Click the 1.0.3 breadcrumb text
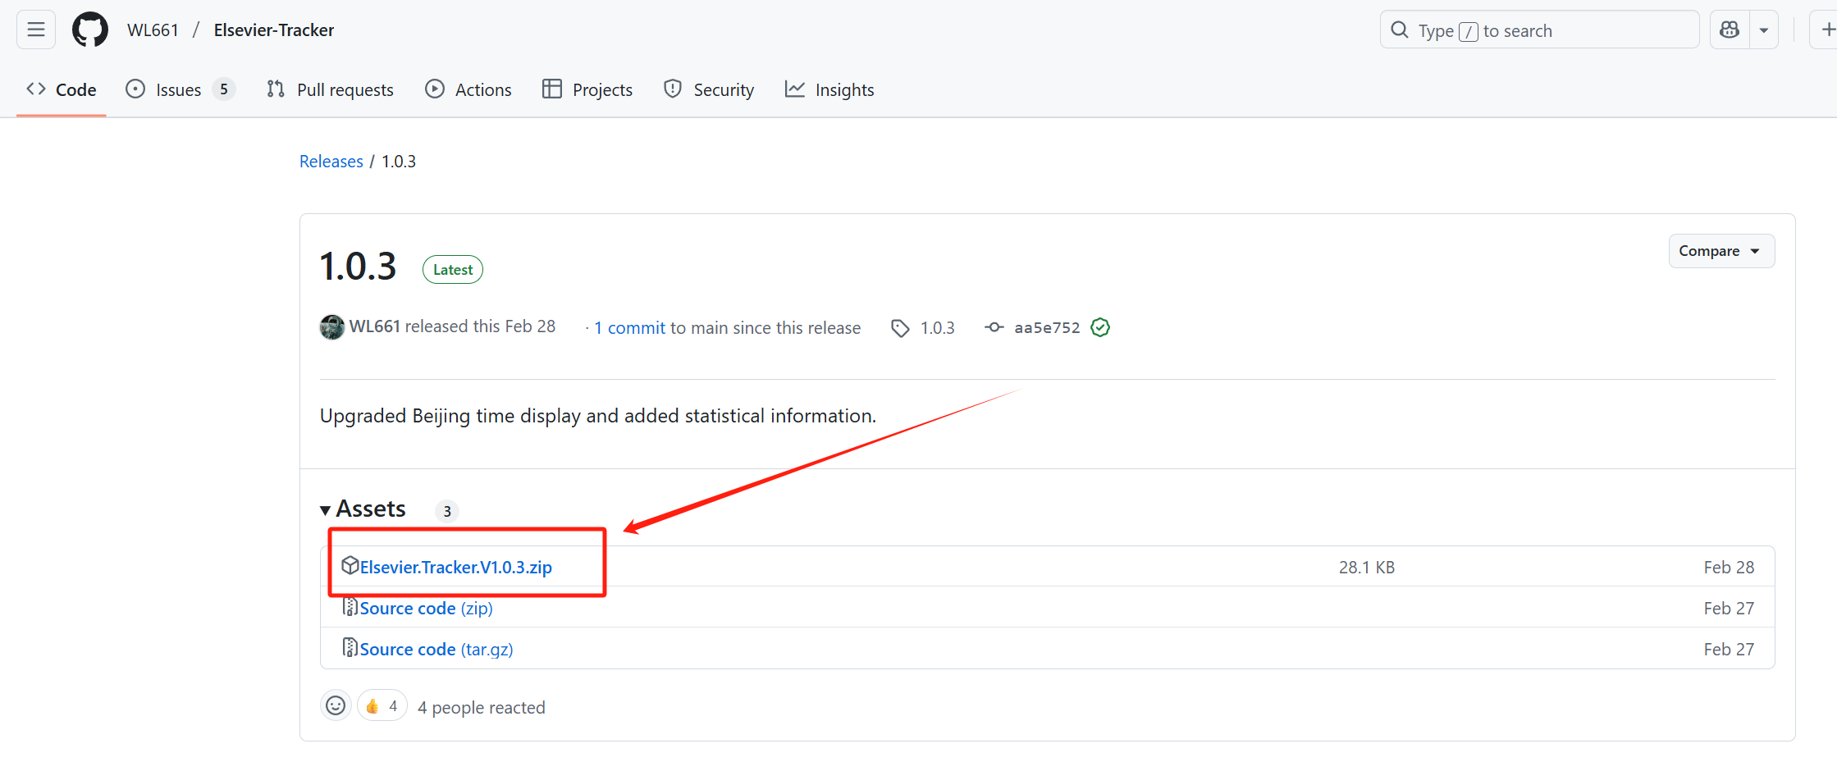Viewport: 1837px width, 762px height. coord(399,162)
